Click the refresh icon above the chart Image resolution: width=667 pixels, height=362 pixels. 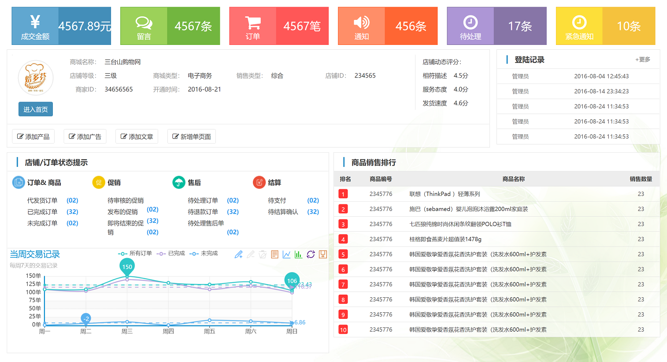coord(310,254)
